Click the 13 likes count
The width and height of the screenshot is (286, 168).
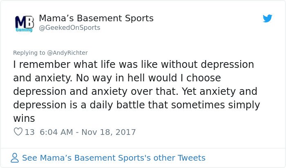[29, 132]
